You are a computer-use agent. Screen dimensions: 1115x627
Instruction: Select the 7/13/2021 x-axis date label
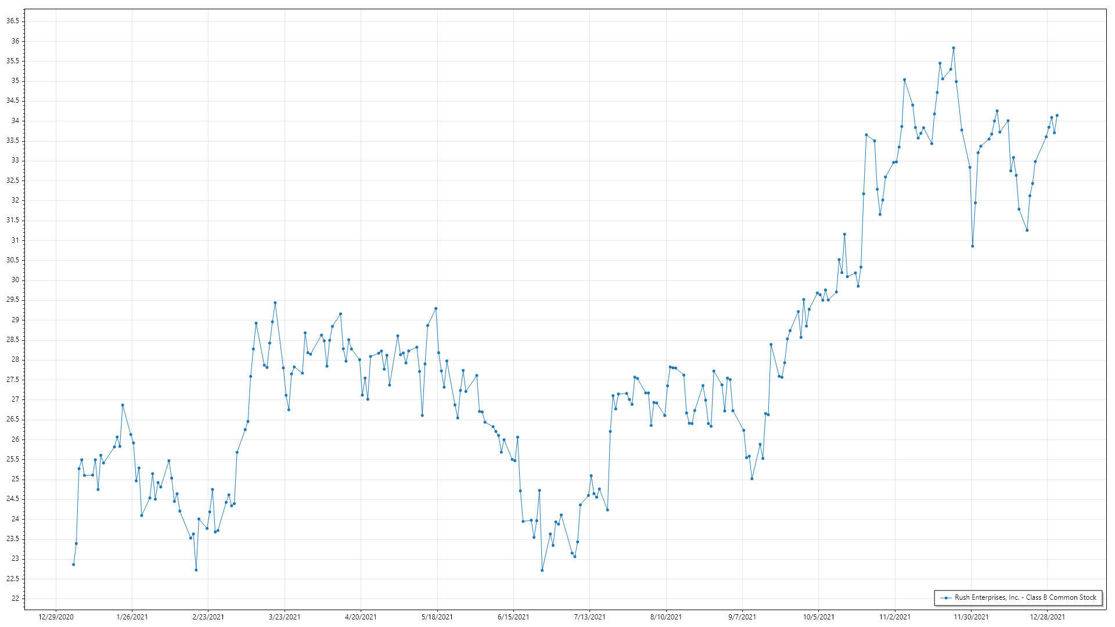[x=589, y=617]
